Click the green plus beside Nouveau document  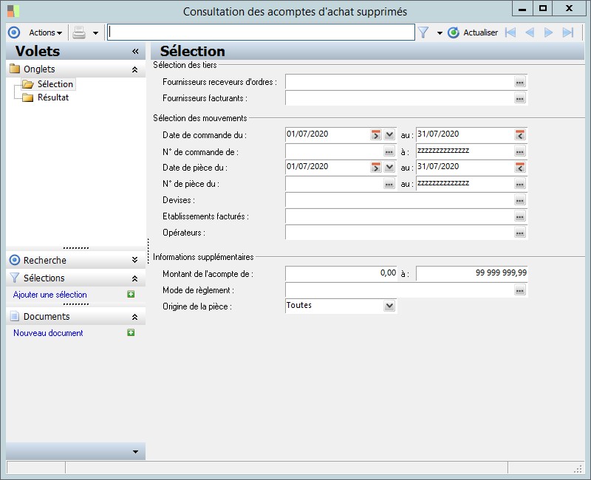pos(131,333)
